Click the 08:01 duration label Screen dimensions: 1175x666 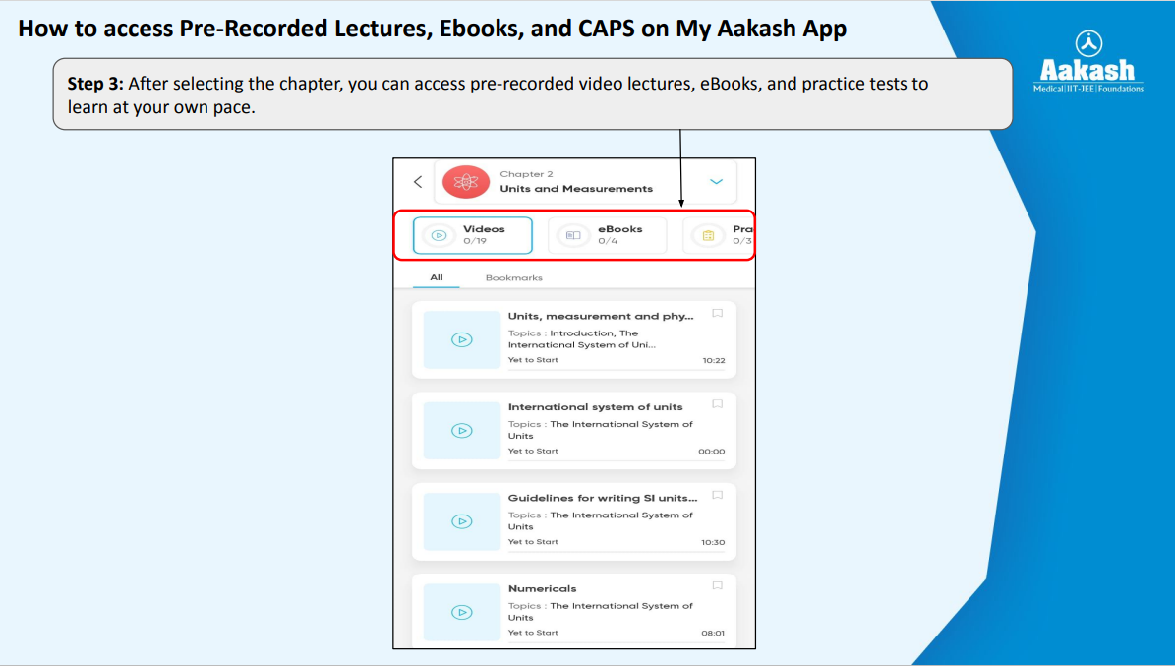tap(713, 633)
